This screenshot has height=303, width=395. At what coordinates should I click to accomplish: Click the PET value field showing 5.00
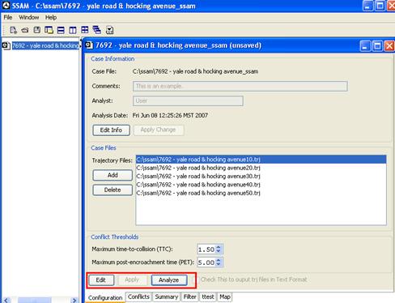click(x=206, y=262)
